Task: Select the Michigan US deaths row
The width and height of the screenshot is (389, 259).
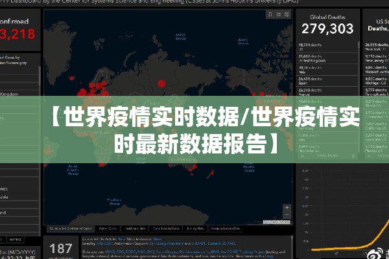Action: pyautogui.click(x=376, y=81)
